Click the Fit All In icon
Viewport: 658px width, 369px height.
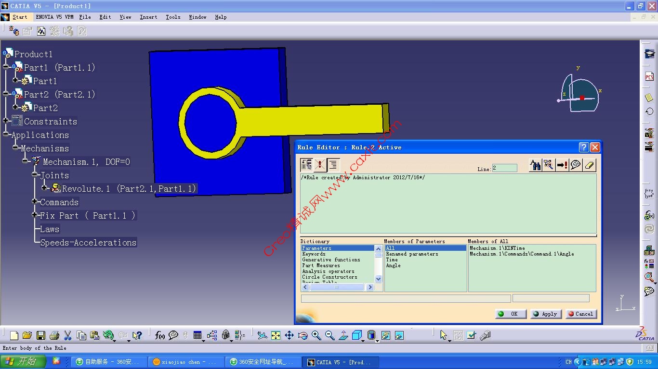(276, 335)
